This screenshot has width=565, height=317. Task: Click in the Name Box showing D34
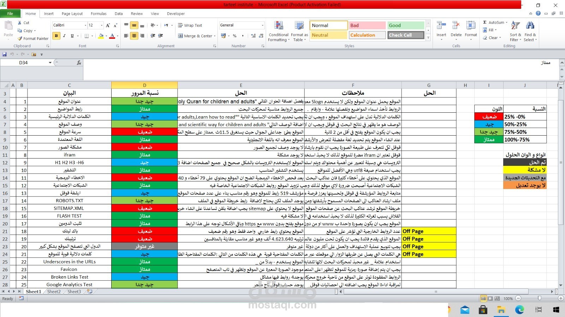[24, 63]
